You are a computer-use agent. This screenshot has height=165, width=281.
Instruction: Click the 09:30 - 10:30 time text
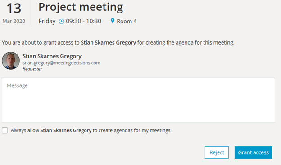tap(83, 21)
